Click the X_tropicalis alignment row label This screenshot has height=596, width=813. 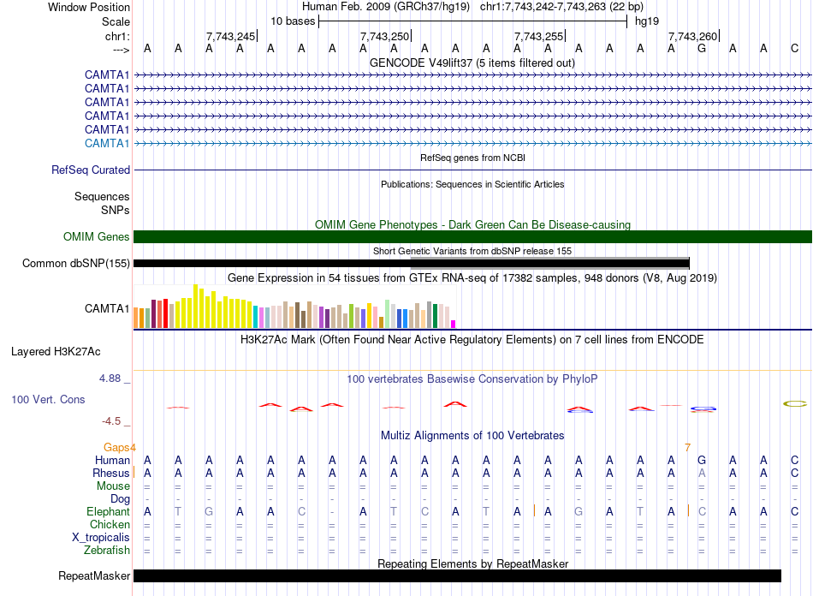point(101,538)
